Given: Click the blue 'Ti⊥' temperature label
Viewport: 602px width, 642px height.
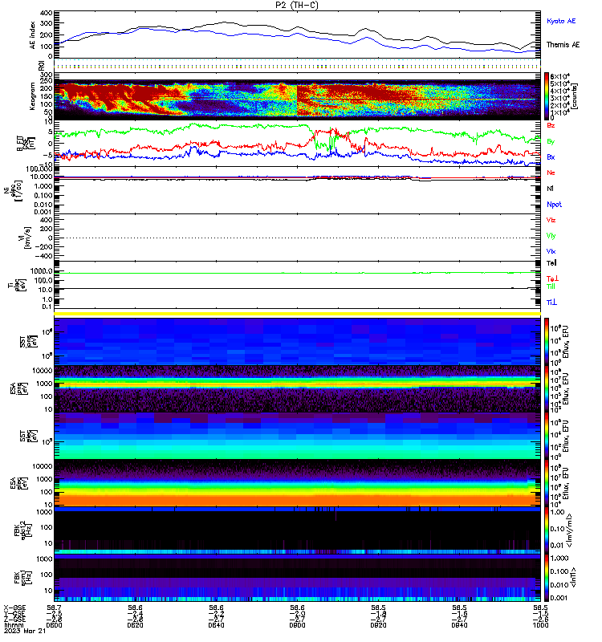Looking at the screenshot, I should [x=551, y=303].
